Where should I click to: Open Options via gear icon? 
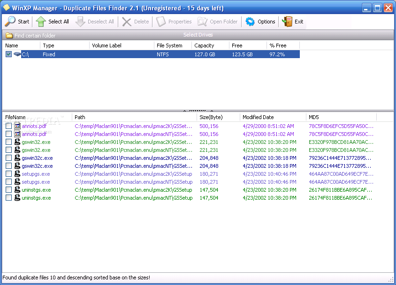pos(250,22)
